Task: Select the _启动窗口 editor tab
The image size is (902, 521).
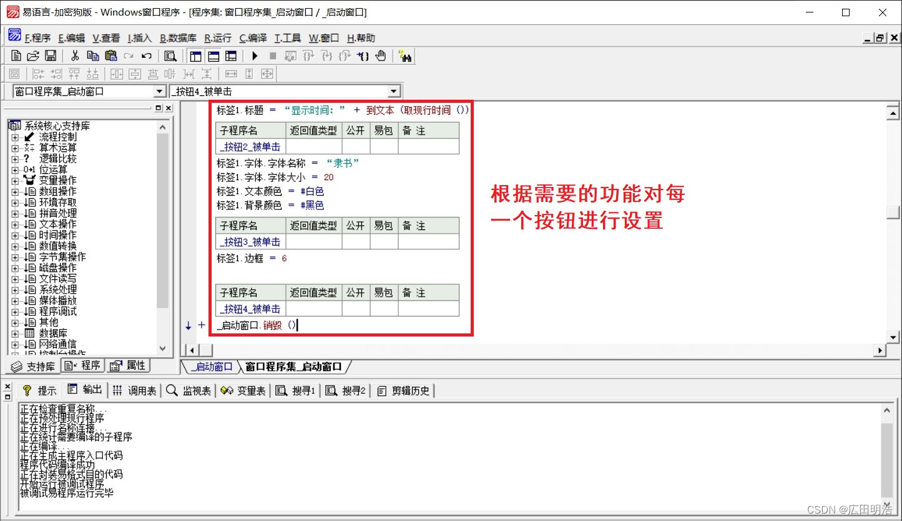Action: tap(210, 366)
